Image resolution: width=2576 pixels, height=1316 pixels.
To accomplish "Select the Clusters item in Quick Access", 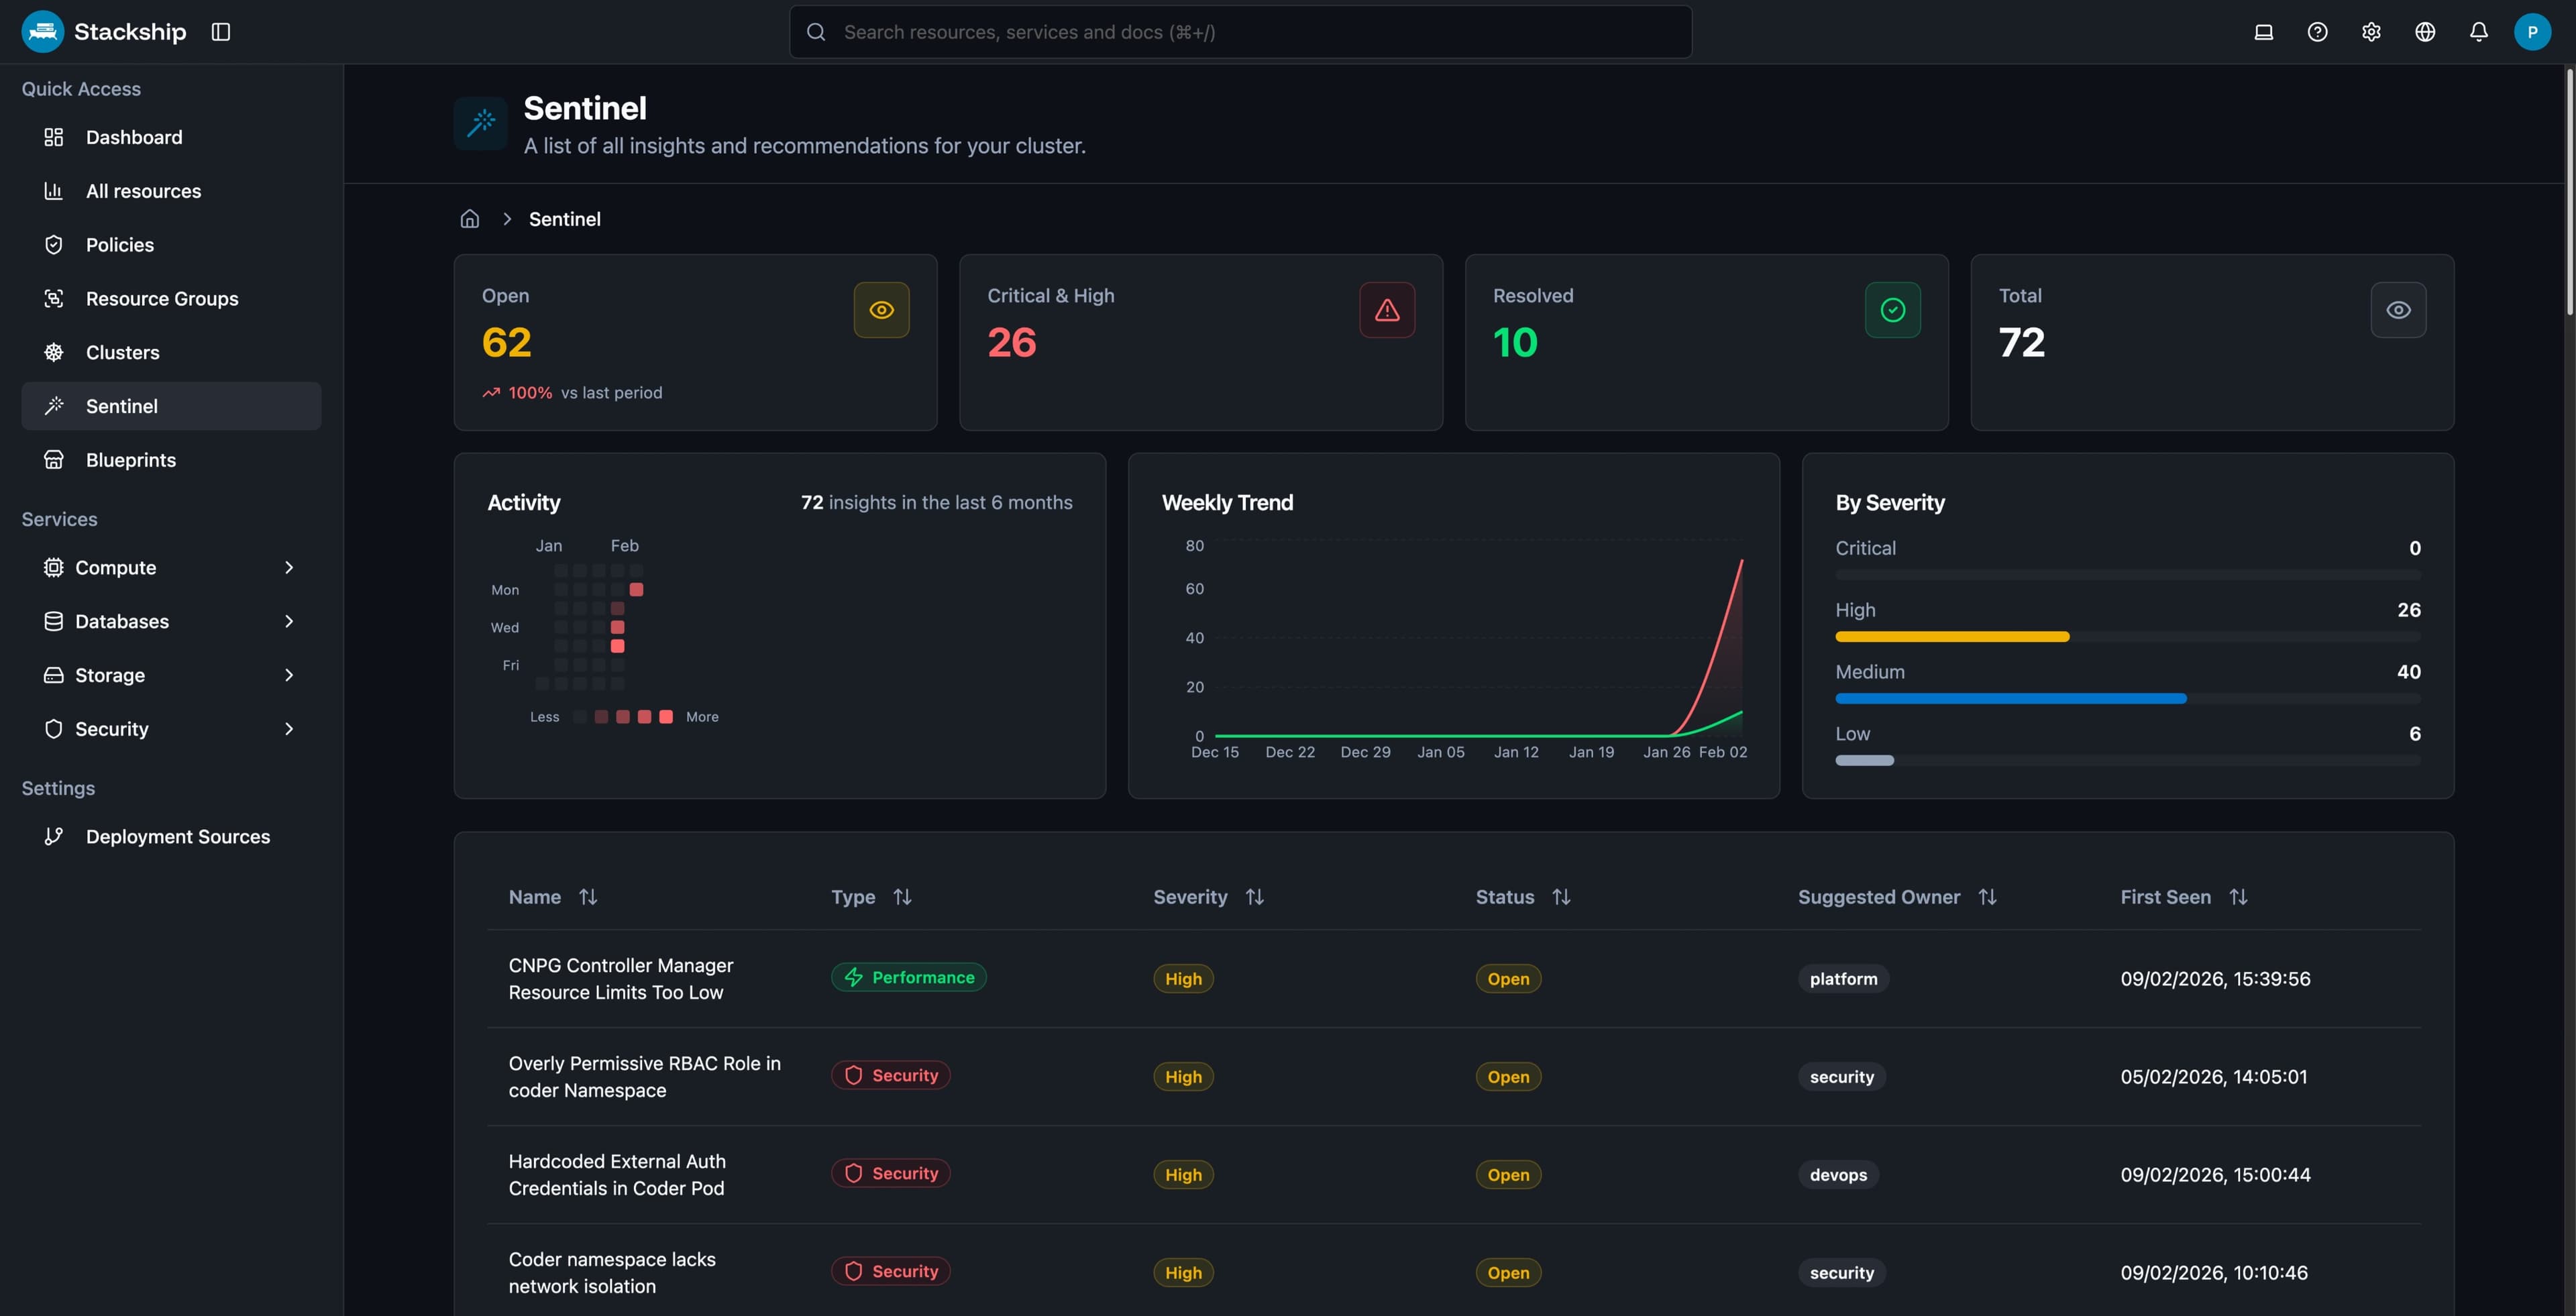I will 122,352.
